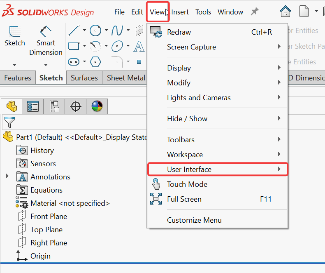Toggle Full Screen view

217,199
